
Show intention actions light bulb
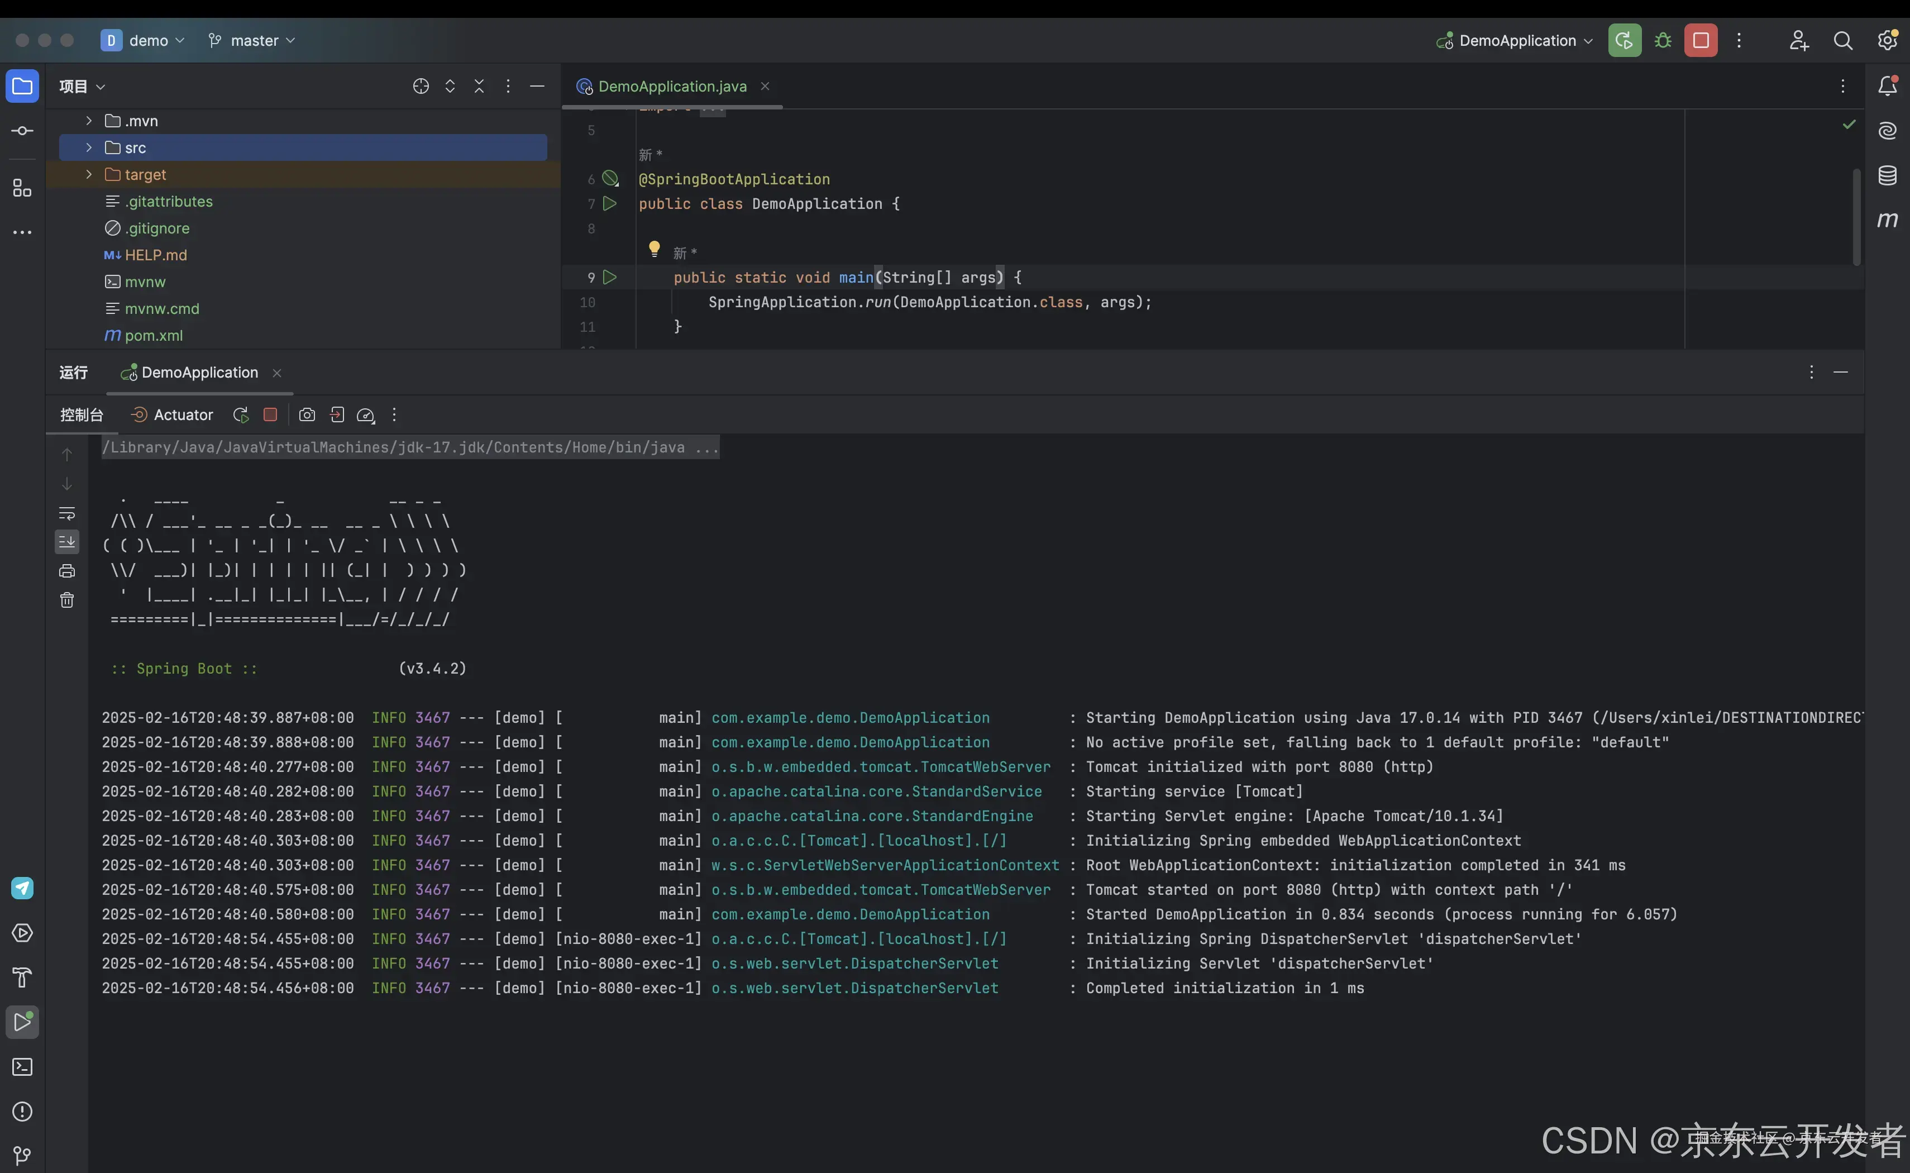pos(655,249)
